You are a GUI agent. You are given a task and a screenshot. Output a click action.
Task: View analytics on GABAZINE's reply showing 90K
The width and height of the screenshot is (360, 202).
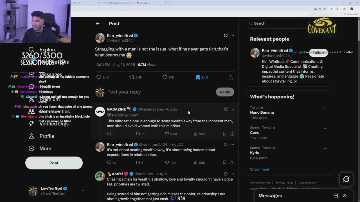click(196, 134)
